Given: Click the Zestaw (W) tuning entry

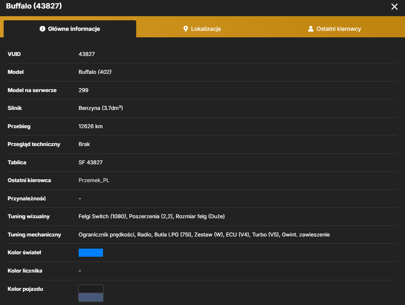Looking at the screenshot, I should pyautogui.click(x=209, y=235).
